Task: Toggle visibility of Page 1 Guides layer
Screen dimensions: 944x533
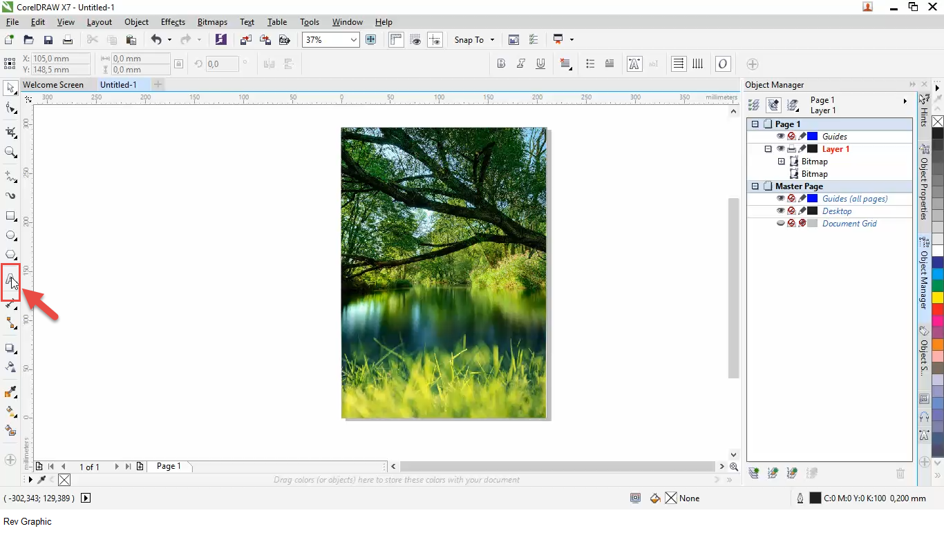Action: [x=781, y=137]
